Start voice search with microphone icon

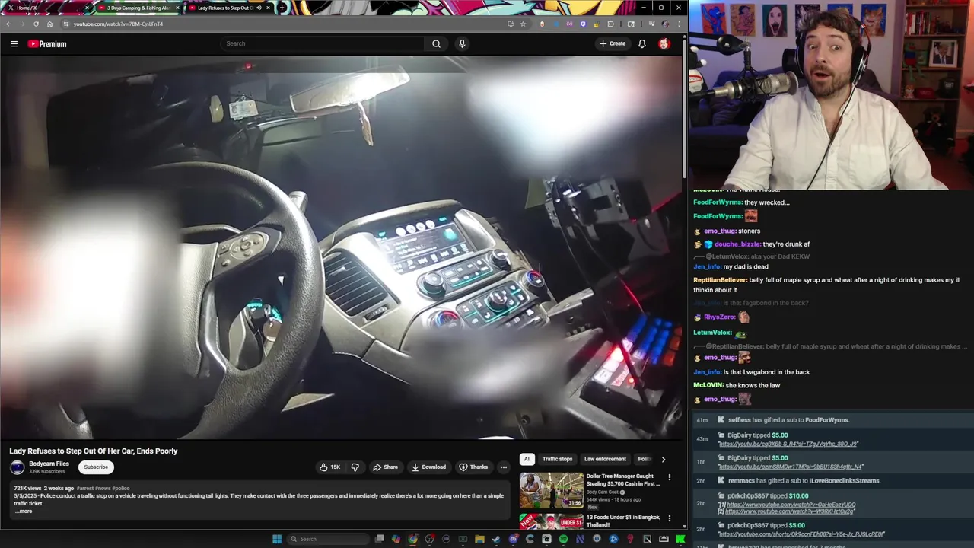click(x=462, y=43)
